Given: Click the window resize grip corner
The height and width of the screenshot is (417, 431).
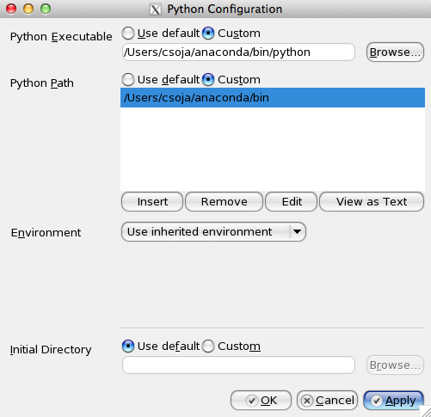Looking at the screenshot, I should (426, 412).
